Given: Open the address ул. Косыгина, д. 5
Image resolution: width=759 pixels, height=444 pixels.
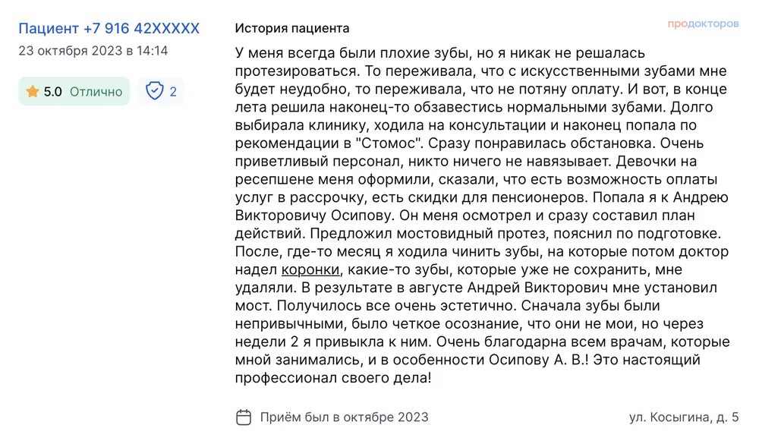Looking at the screenshot, I should (684, 417).
